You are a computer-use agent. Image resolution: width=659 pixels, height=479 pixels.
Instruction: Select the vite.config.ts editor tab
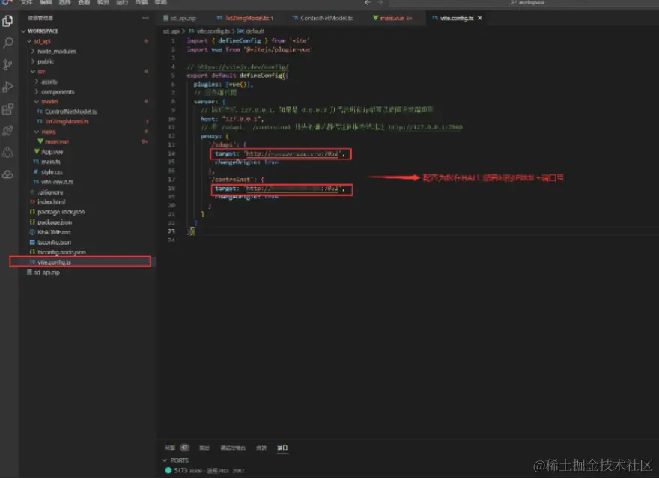click(455, 18)
